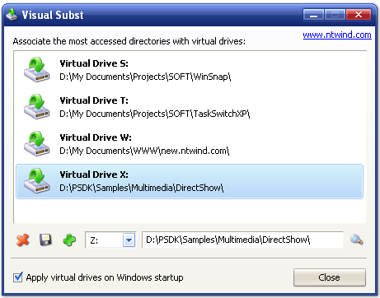Click the Visual Subst title bar icon
The height and width of the screenshot is (298, 380).
(x=12, y=15)
